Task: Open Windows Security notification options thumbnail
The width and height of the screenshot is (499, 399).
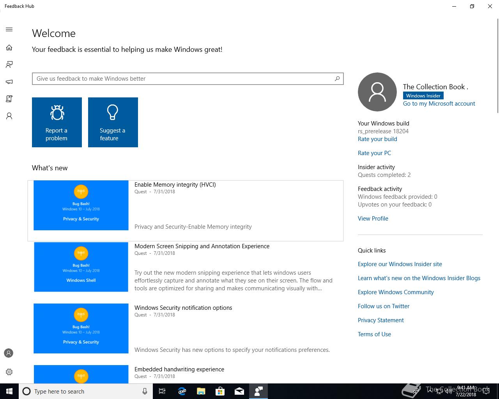Action: [81, 328]
